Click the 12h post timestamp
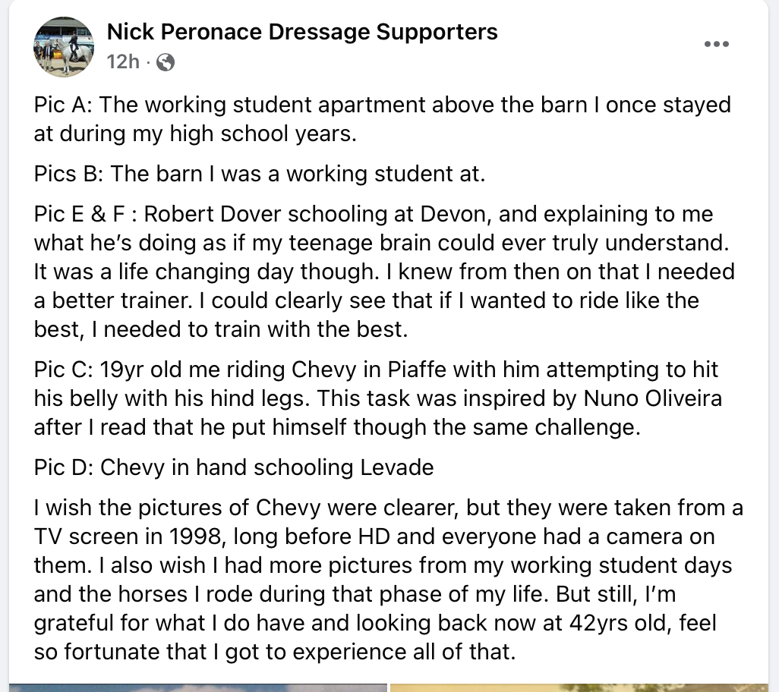The width and height of the screenshot is (779, 692). coord(123,62)
